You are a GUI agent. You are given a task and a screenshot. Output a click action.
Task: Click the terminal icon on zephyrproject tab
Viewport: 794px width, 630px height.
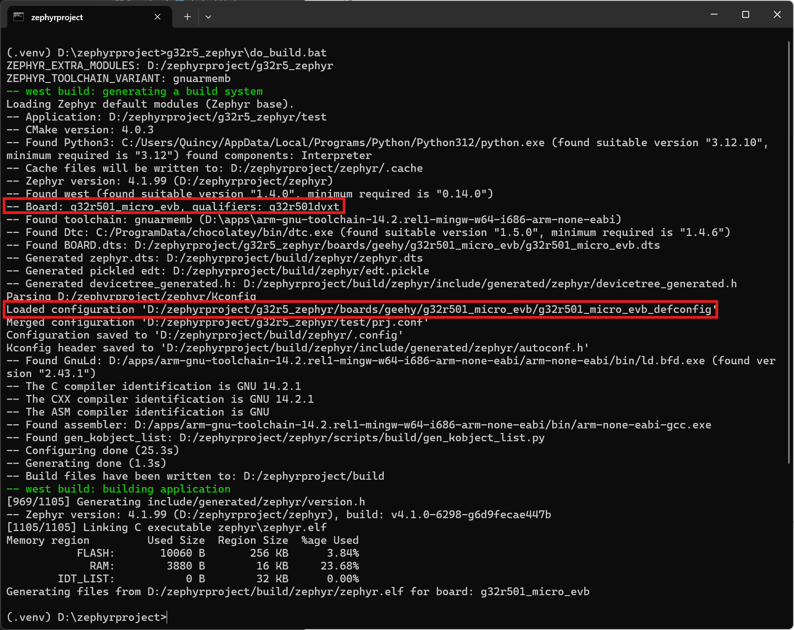point(18,17)
